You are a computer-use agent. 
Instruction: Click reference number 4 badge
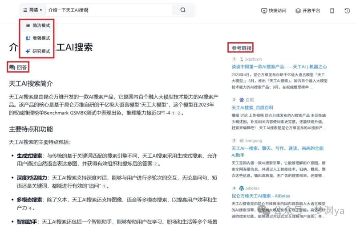coord(234,188)
